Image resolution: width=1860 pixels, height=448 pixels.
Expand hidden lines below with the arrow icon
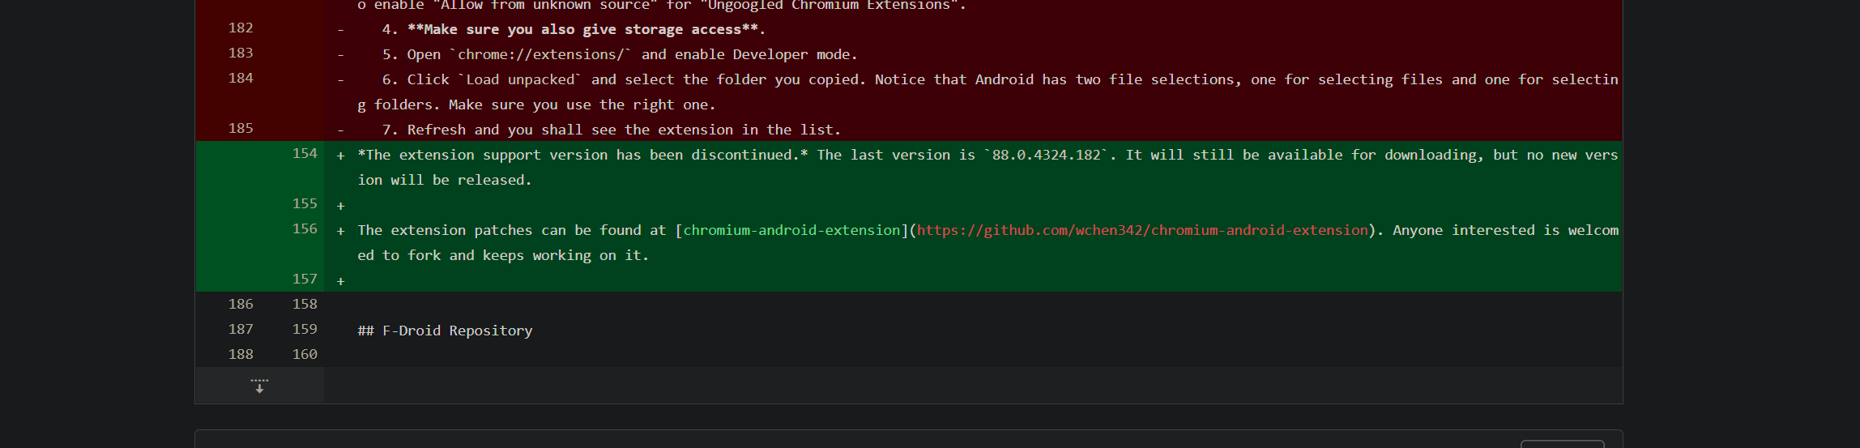click(259, 386)
